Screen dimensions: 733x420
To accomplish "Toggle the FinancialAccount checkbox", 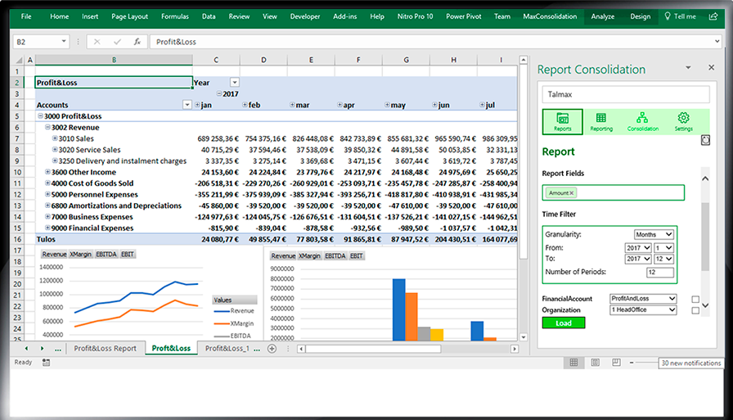I will [x=695, y=300].
